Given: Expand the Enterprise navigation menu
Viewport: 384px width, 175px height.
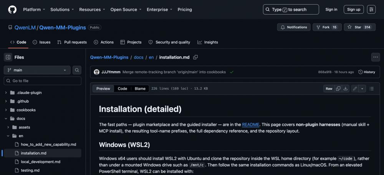Looking at the screenshot, I should point(159,10).
